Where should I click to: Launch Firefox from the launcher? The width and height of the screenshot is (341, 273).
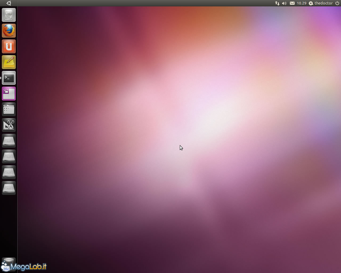(x=9, y=31)
